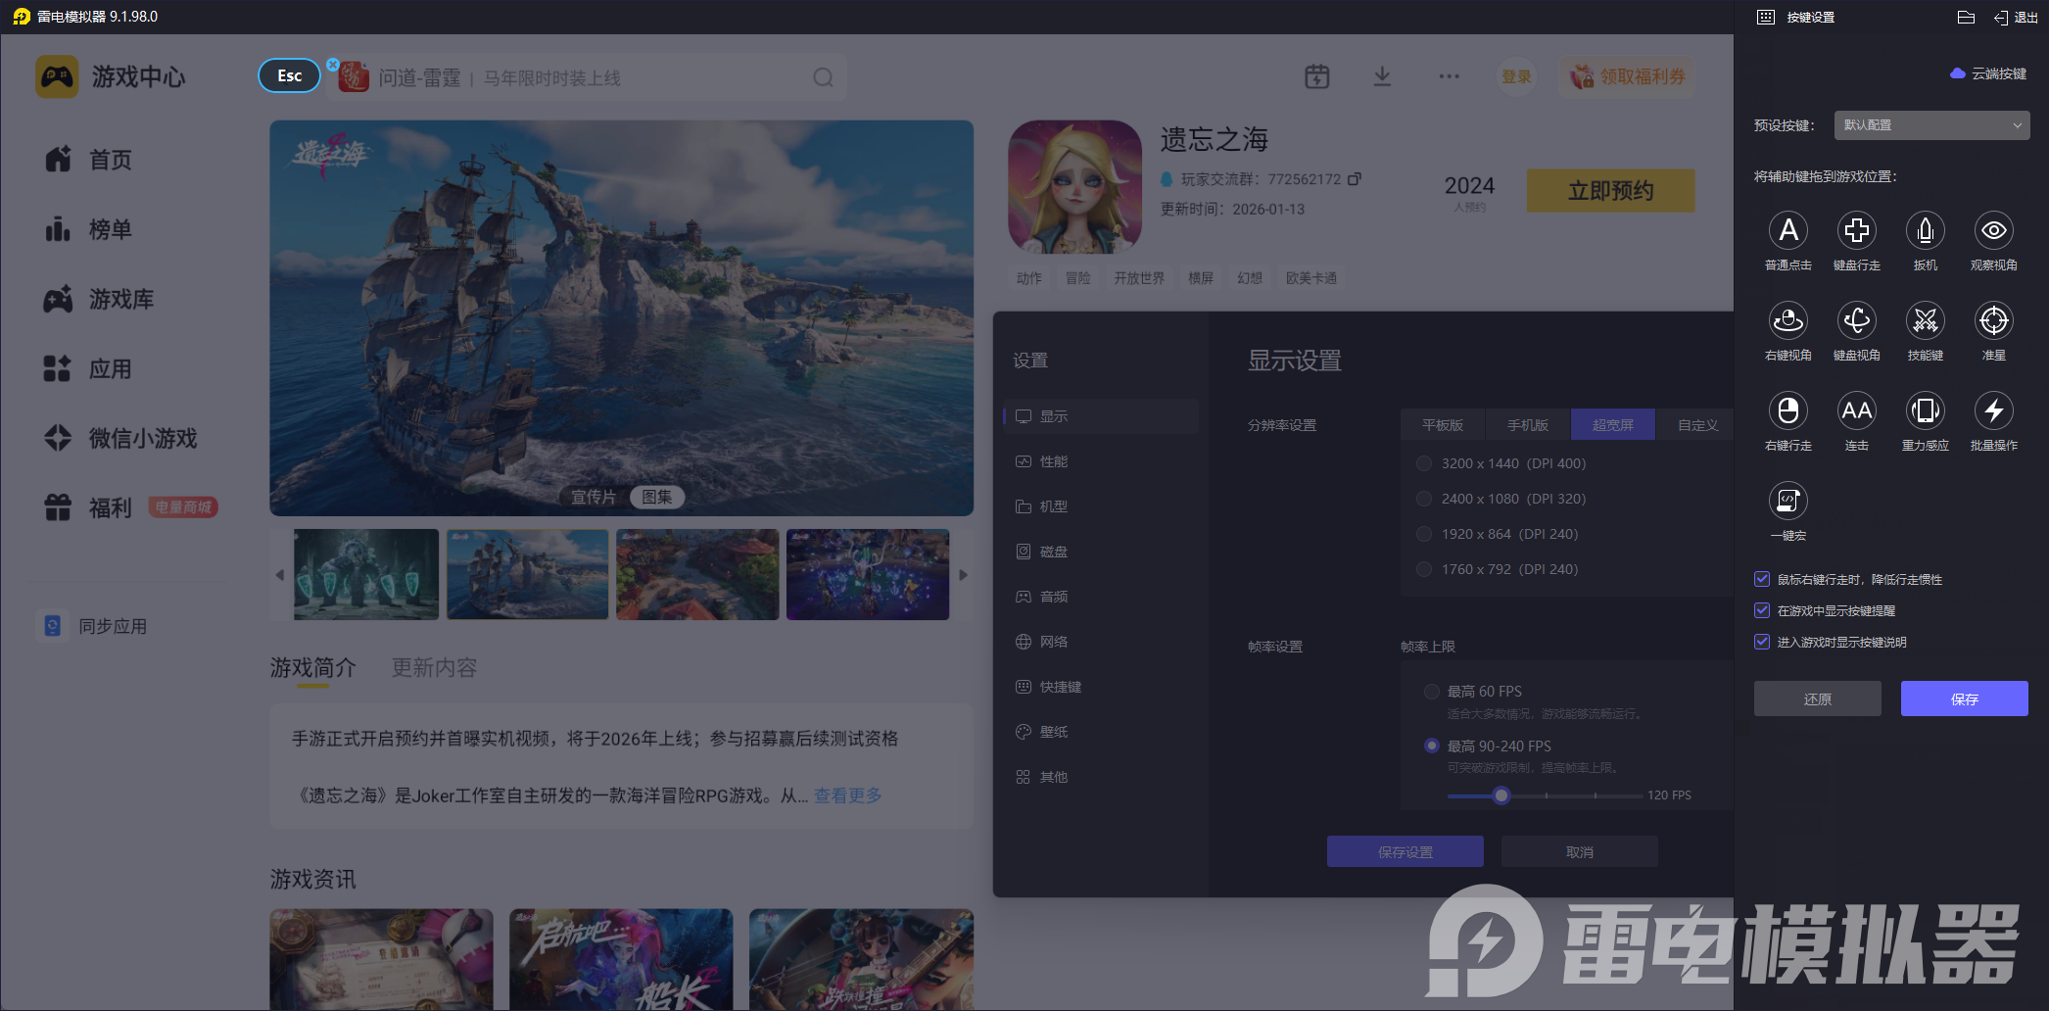
Task: Focus the 问道-雷霆 search field
Action: point(588,77)
